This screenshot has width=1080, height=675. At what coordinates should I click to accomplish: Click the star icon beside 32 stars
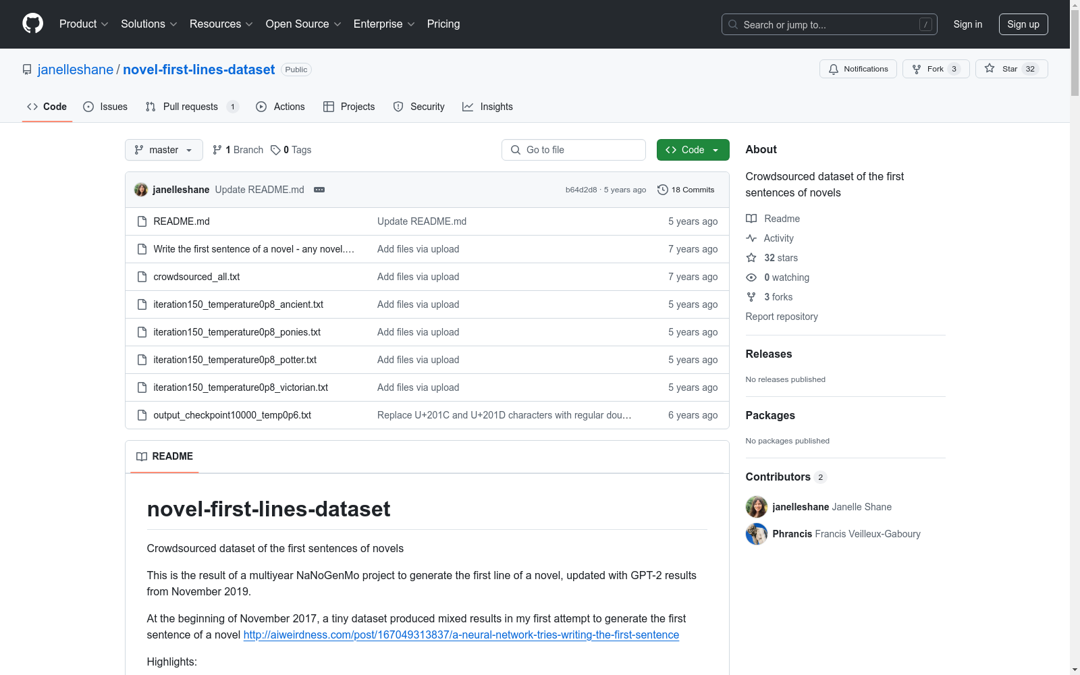point(751,258)
